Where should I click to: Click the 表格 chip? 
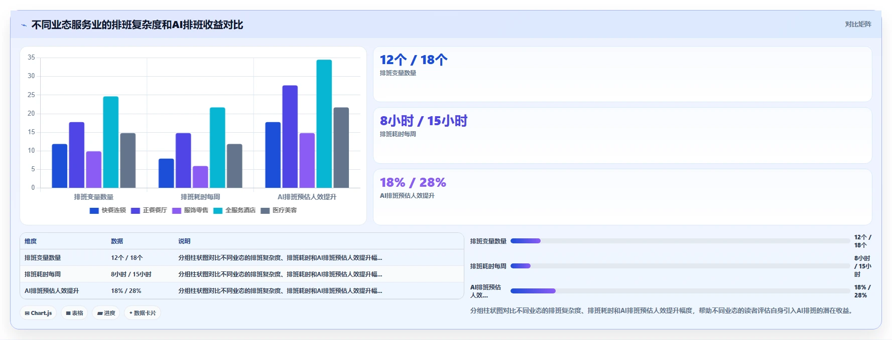pos(74,313)
